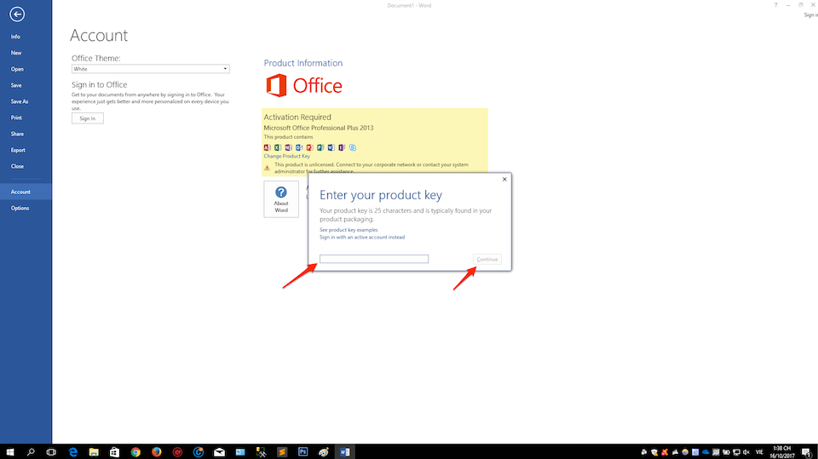This screenshot has width=818, height=459.
Task: Click the Change Product Key link
Action: (286, 156)
